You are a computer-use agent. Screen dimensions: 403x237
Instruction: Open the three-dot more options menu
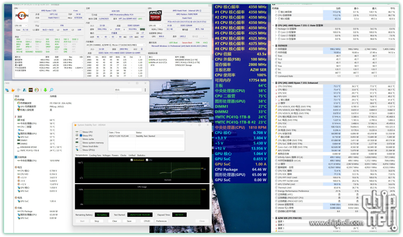146,90
